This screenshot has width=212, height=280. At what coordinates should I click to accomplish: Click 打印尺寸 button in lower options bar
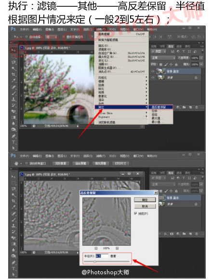[x=120, y=164]
